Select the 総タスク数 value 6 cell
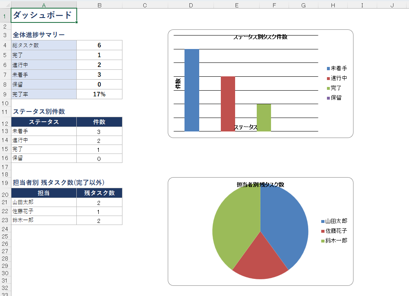 pyautogui.click(x=99, y=45)
